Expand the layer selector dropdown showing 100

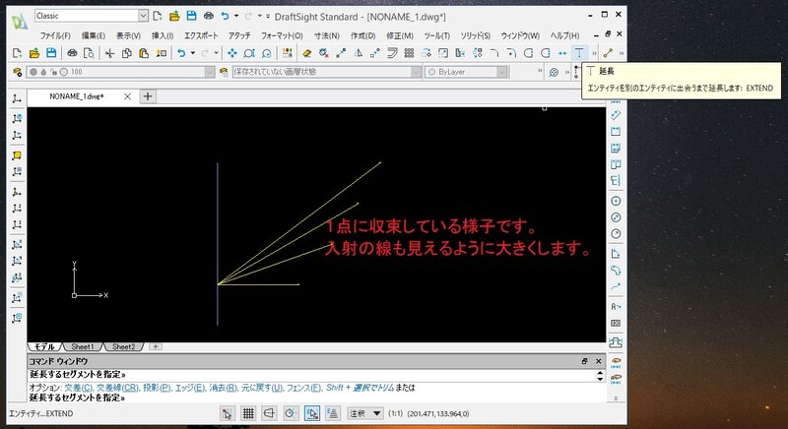coord(210,72)
